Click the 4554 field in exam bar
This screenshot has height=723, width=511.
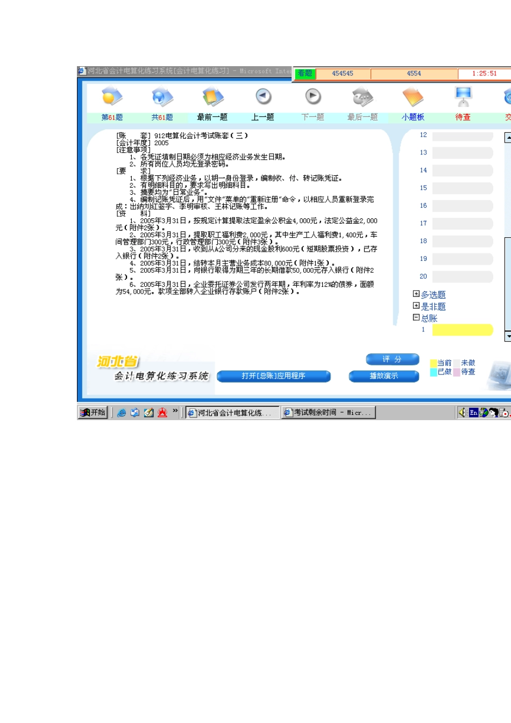(x=414, y=74)
